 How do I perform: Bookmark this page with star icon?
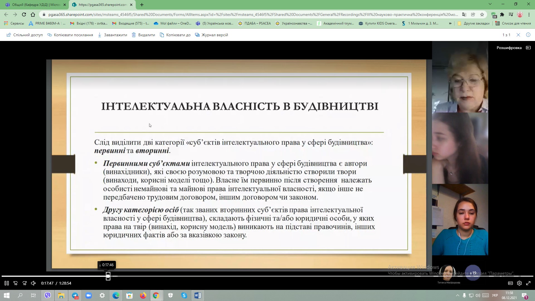(x=482, y=14)
